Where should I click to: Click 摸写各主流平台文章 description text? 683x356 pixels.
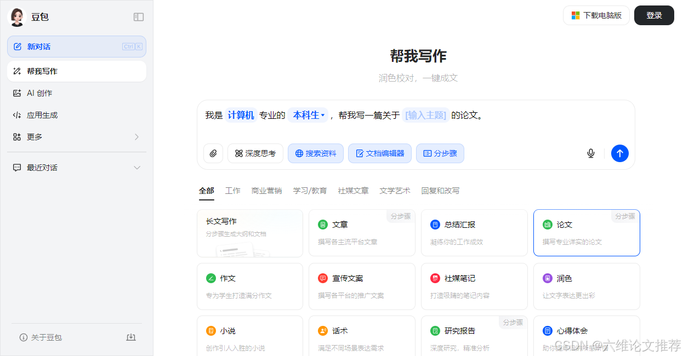(348, 242)
